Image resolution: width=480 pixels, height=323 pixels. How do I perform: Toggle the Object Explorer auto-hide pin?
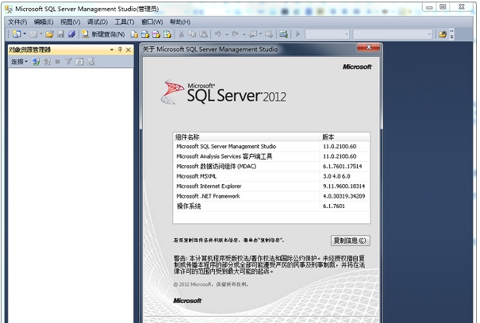120,49
